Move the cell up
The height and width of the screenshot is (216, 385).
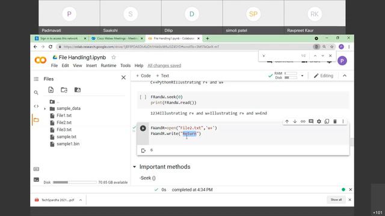(287, 121)
